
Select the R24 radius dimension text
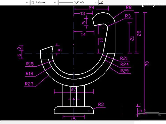(125, 65)
